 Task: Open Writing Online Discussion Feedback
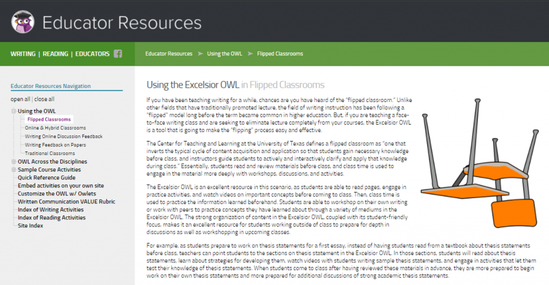tap(64, 136)
